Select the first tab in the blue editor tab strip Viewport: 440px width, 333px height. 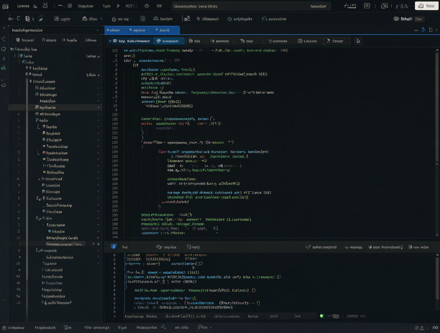[x=114, y=30]
